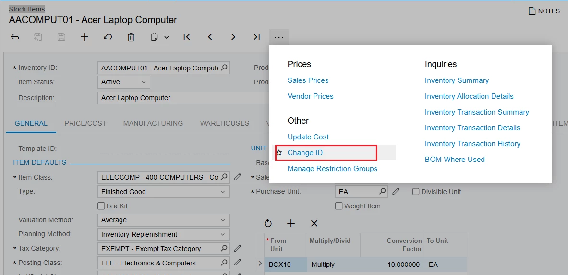Image resolution: width=568 pixels, height=275 pixels.
Task: Refresh the unit conversion grid
Action: (x=268, y=223)
